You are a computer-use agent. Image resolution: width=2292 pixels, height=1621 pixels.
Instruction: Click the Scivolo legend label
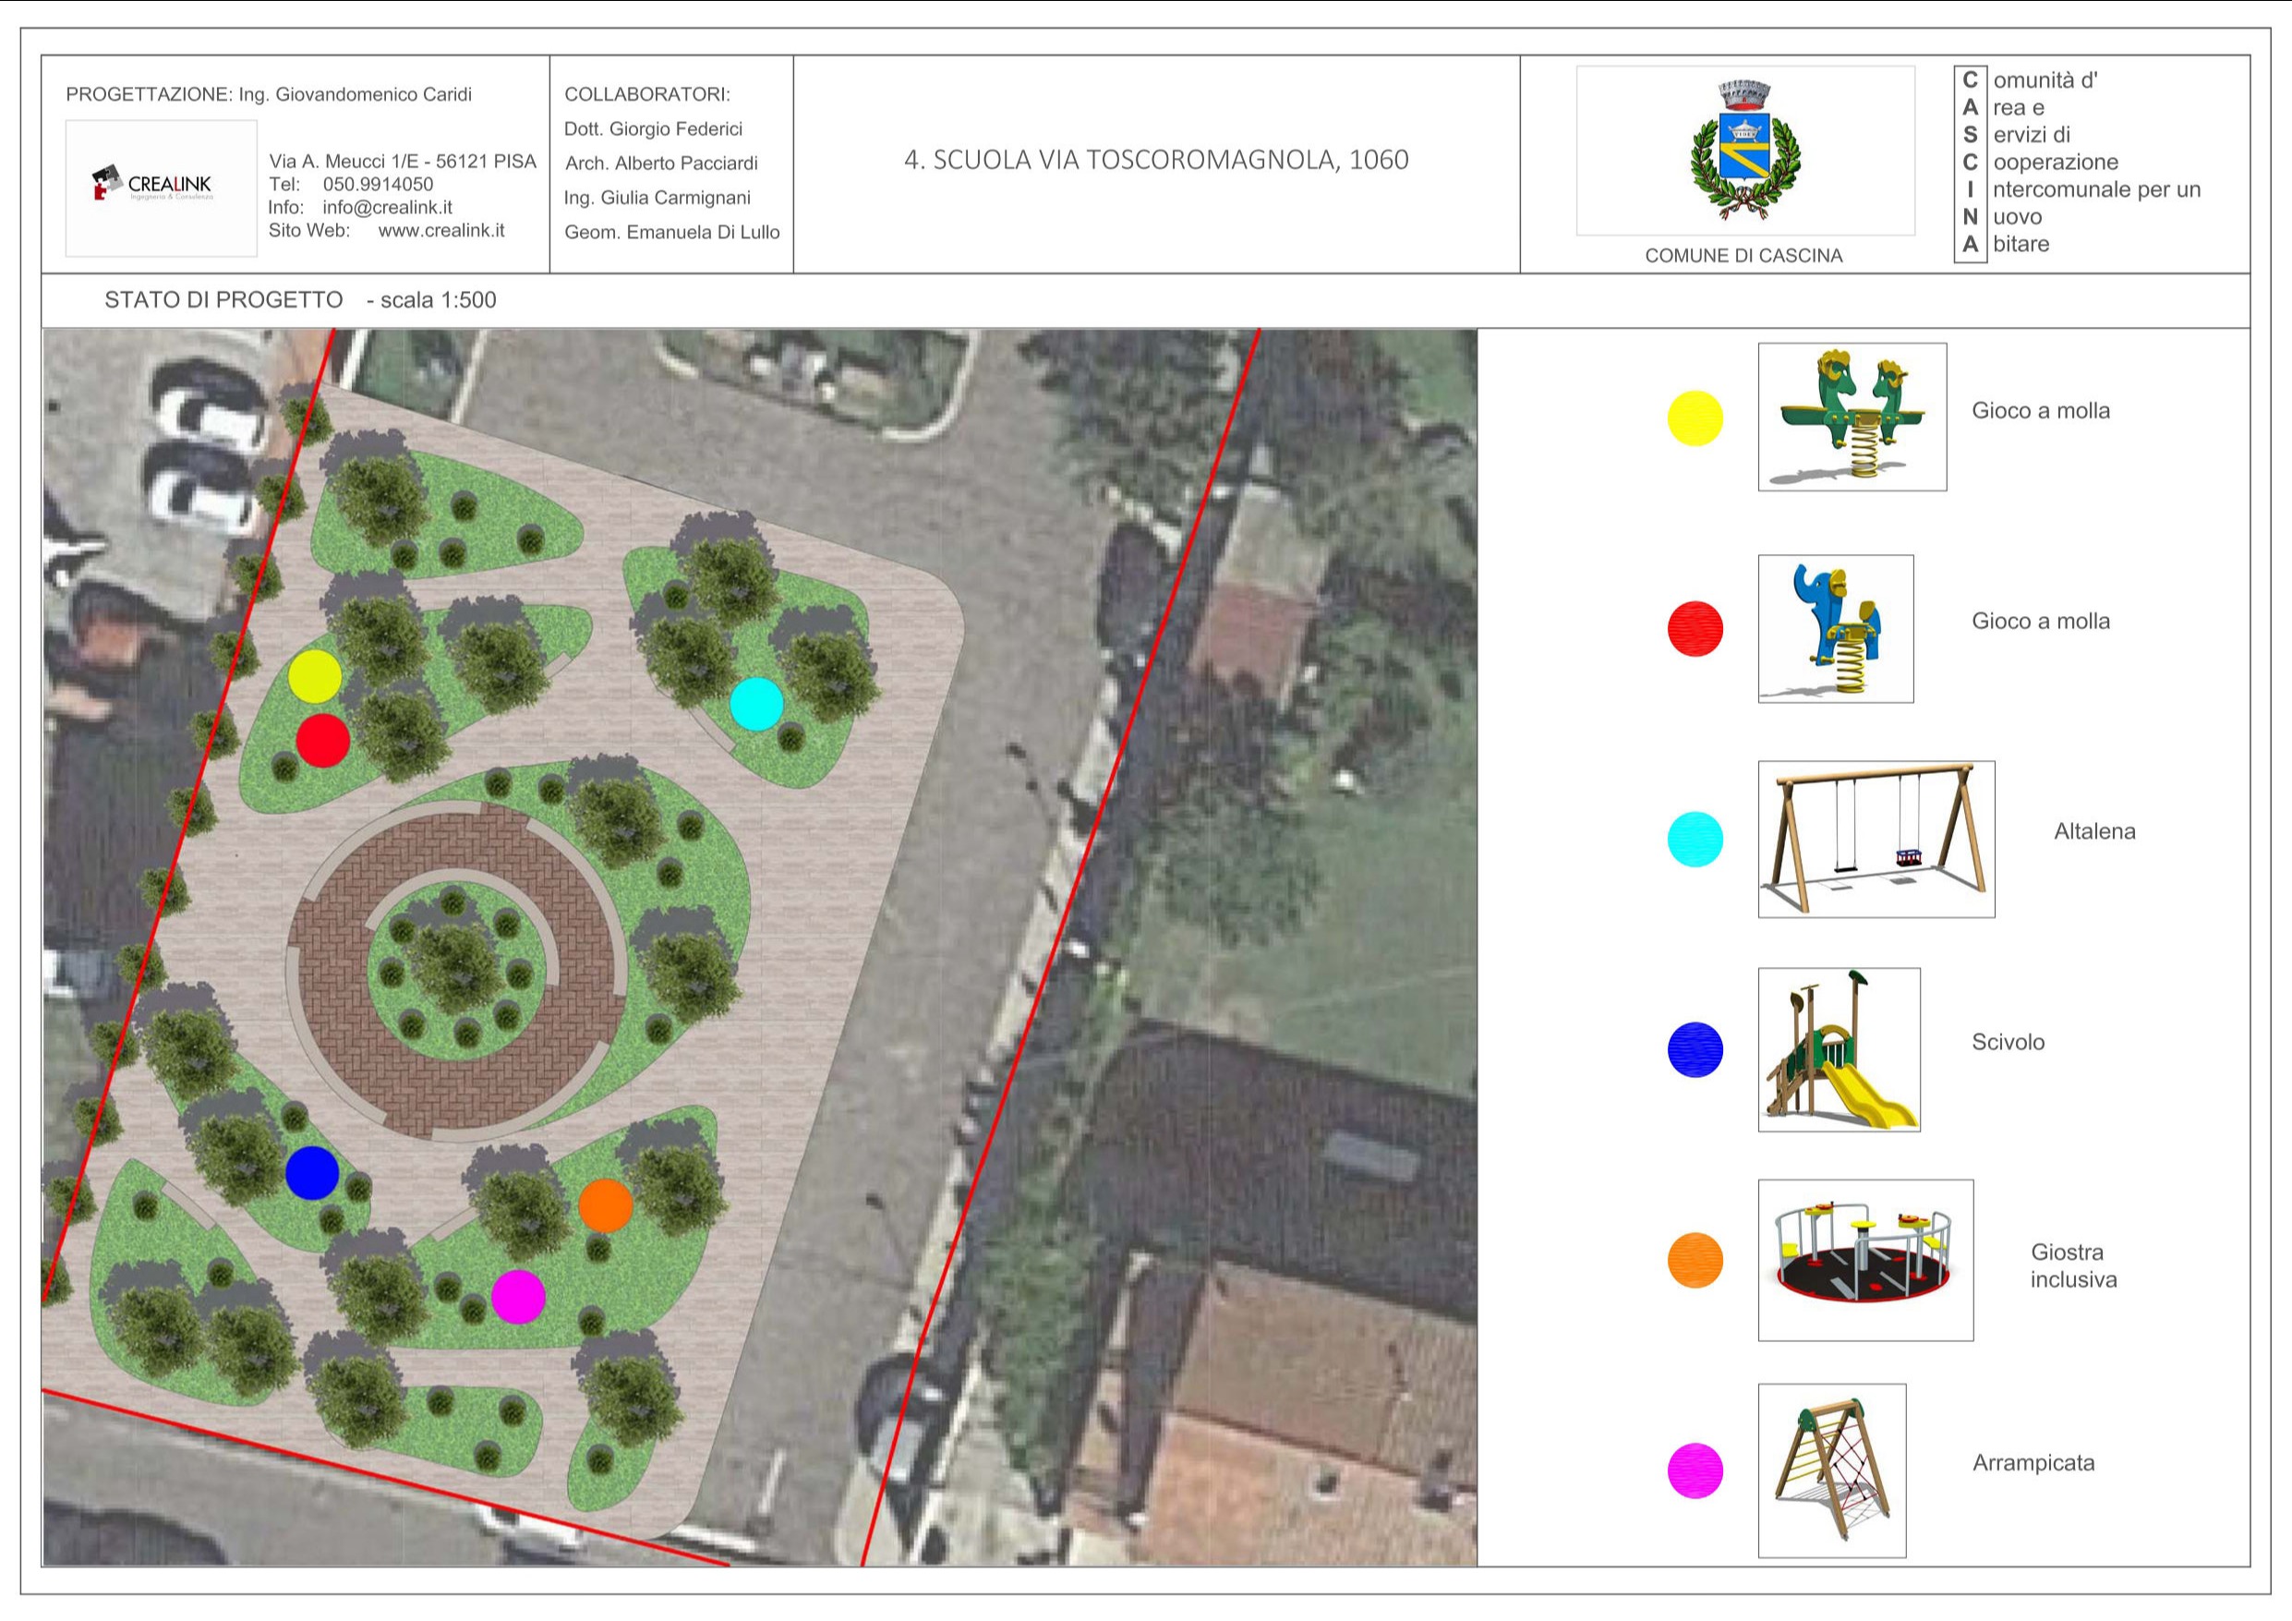[x=2008, y=1043]
